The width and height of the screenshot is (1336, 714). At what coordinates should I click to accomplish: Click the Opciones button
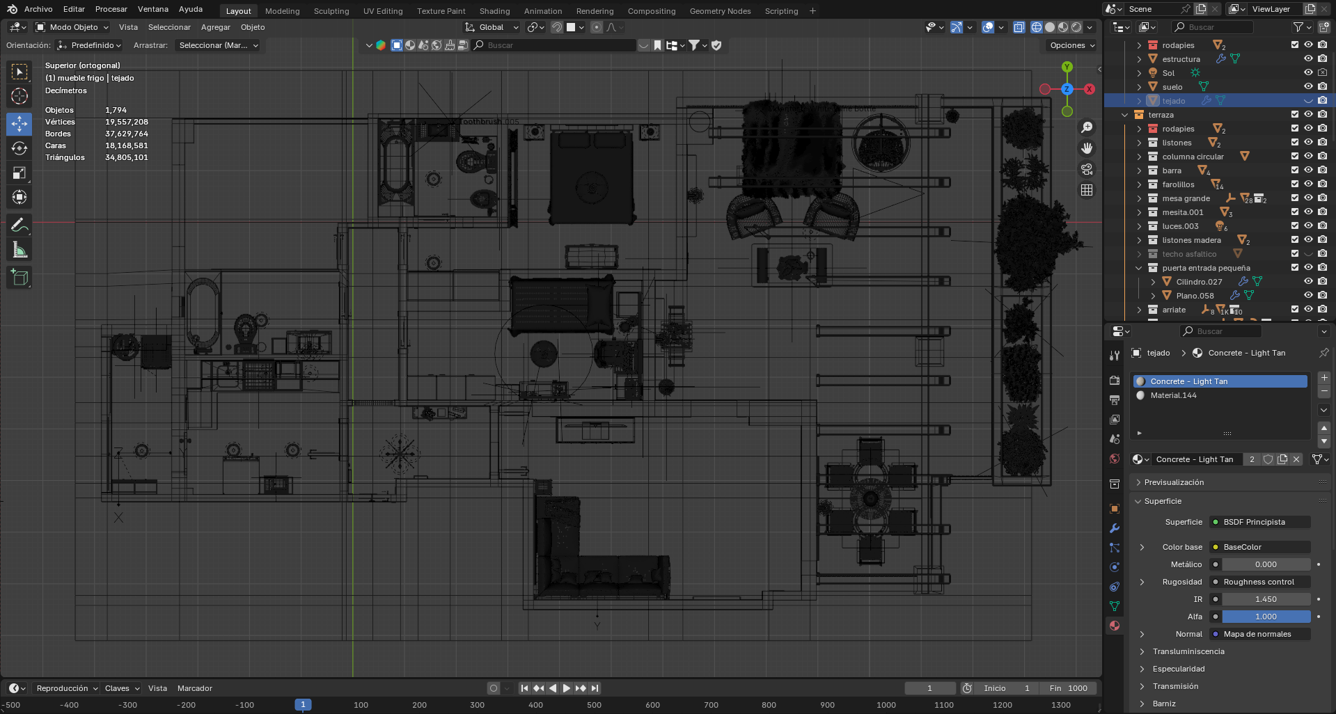point(1071,45)
